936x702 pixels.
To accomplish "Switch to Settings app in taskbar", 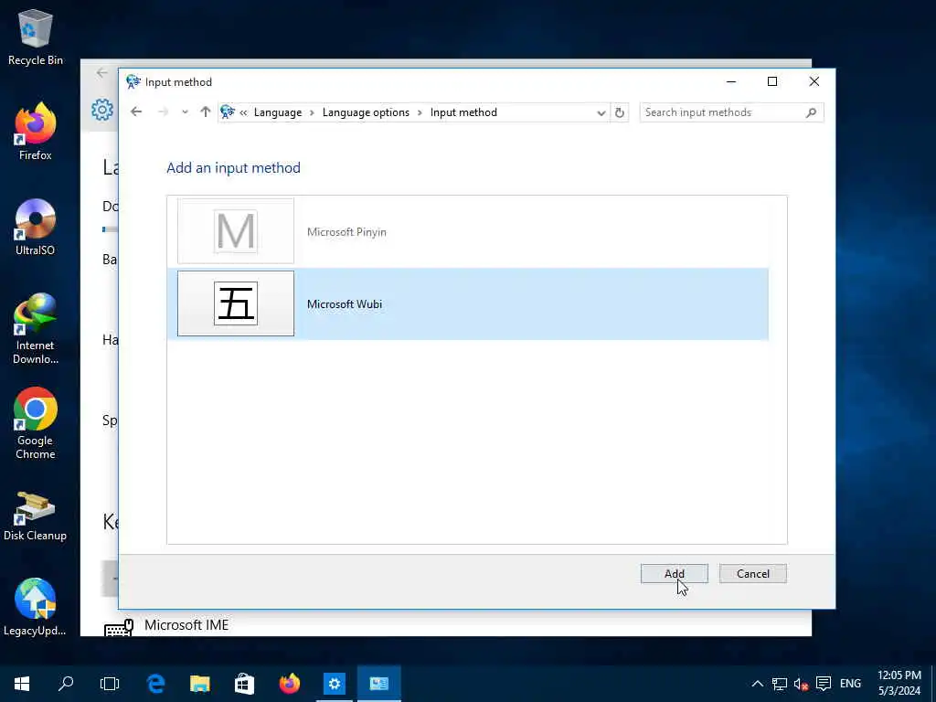I will [x=335, y=684].
